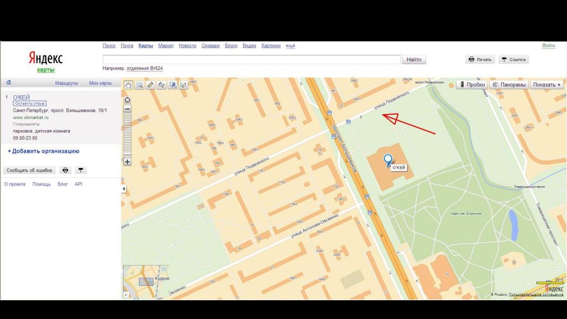Screen dimensions: 567x319
Task: Zoom in with the plus button
Action: pyautogui.click(x=127, y=162)
